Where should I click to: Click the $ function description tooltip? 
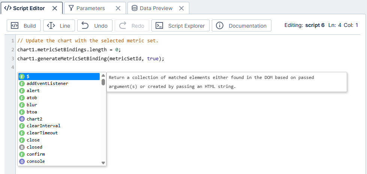(x=226, y=82)
